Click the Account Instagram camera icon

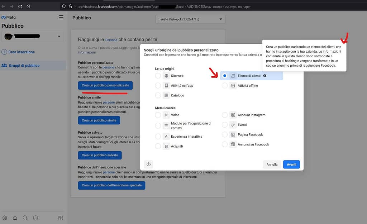pyautogui.click(x=233, y=115)
